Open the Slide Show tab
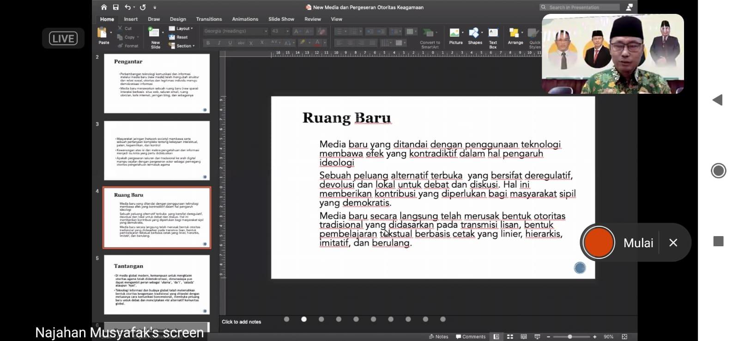This screenshot has height=341, width=739. click(x=281, y=19)
